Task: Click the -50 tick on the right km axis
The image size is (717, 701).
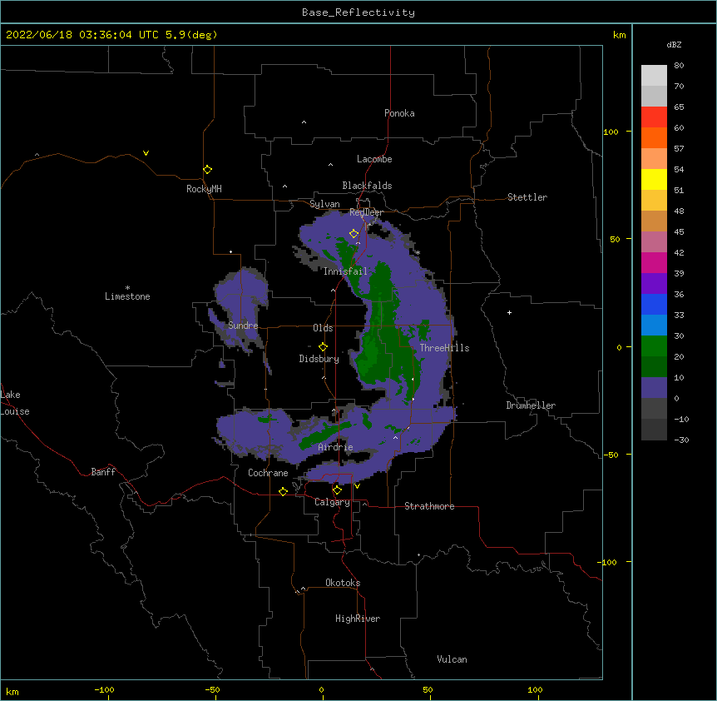Action: pos(611,455)
